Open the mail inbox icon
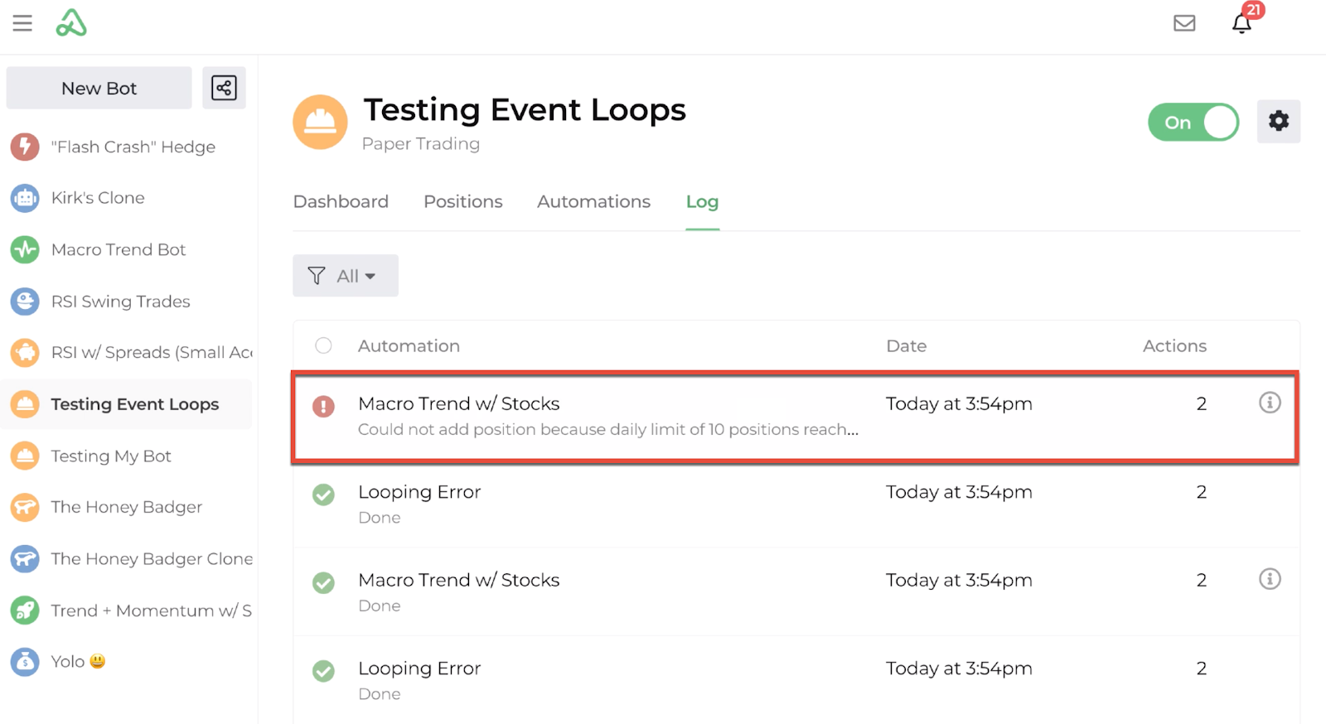Screen dimensions: 1326x724 [x=1184, y=23]
